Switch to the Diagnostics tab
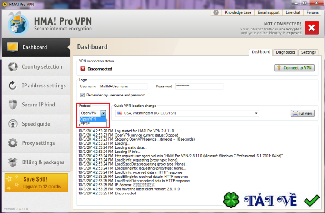This screenshot has height=213, width=325. click(285, 52)
